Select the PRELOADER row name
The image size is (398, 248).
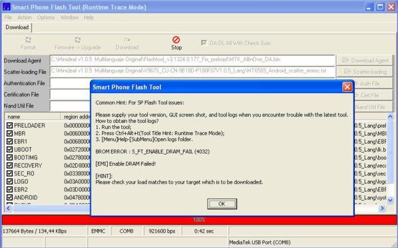point(30,125)
